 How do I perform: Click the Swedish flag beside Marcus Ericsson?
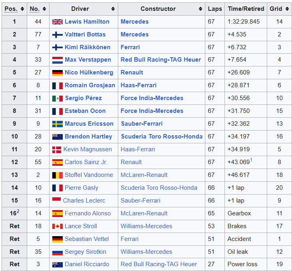(x=58, y=124)
